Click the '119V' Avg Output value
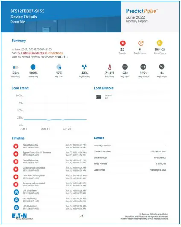The image size is (181, 227). pyautogui.click(x=143, y=73)
